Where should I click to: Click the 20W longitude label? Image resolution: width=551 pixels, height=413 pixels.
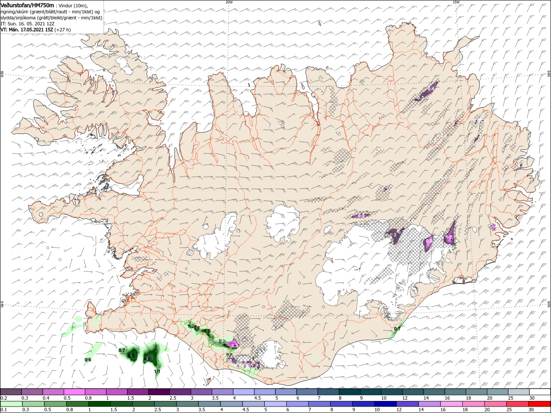point(229,2)
